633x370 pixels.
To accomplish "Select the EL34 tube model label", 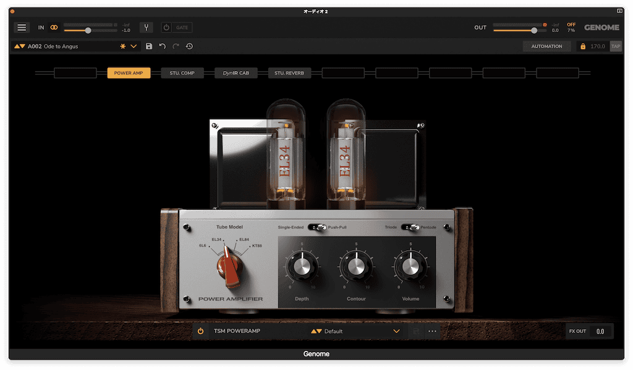I will [217, 239].
